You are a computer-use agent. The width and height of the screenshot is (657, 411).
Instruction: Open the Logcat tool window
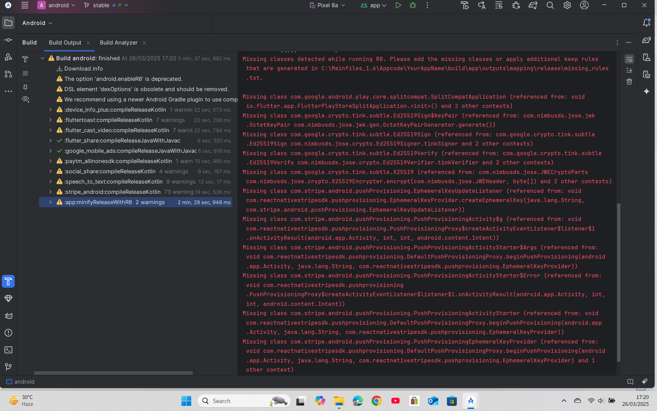click(8, 315)
